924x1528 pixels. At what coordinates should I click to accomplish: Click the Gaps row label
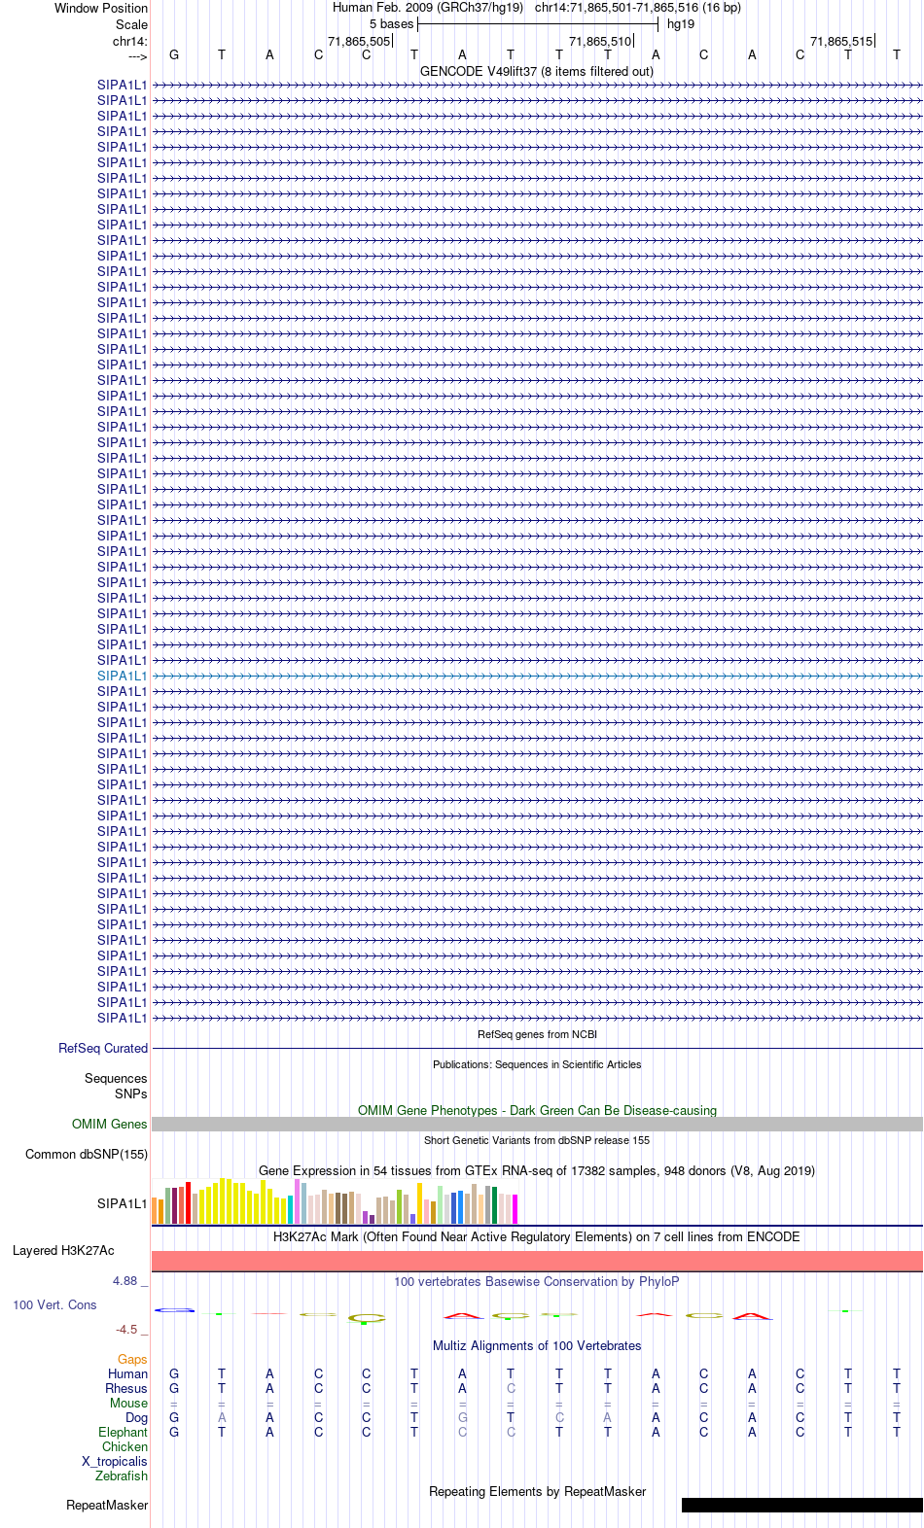tap(132, 1359)
